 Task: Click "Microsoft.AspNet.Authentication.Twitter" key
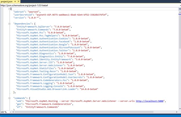point(43,50)
